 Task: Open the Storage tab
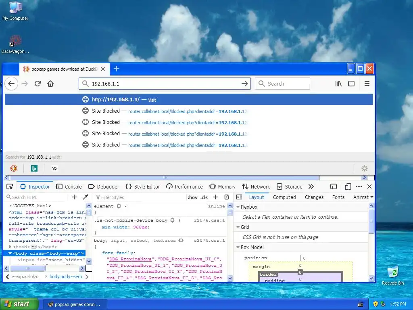point(290,186)
